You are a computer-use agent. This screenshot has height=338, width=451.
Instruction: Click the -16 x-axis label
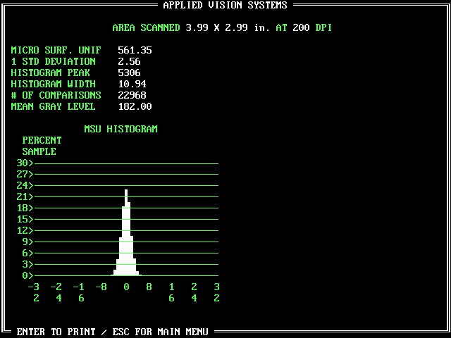pos(78,292)
